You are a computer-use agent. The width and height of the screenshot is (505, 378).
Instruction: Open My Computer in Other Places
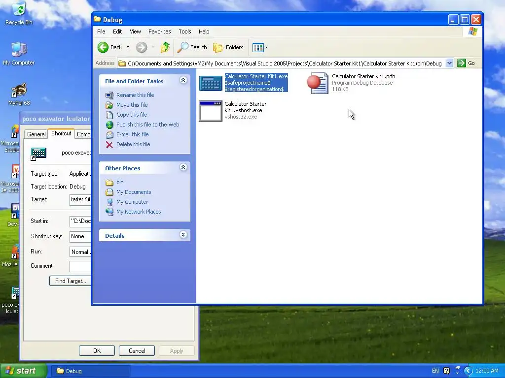pyautogui.click(x=132, y=202)
